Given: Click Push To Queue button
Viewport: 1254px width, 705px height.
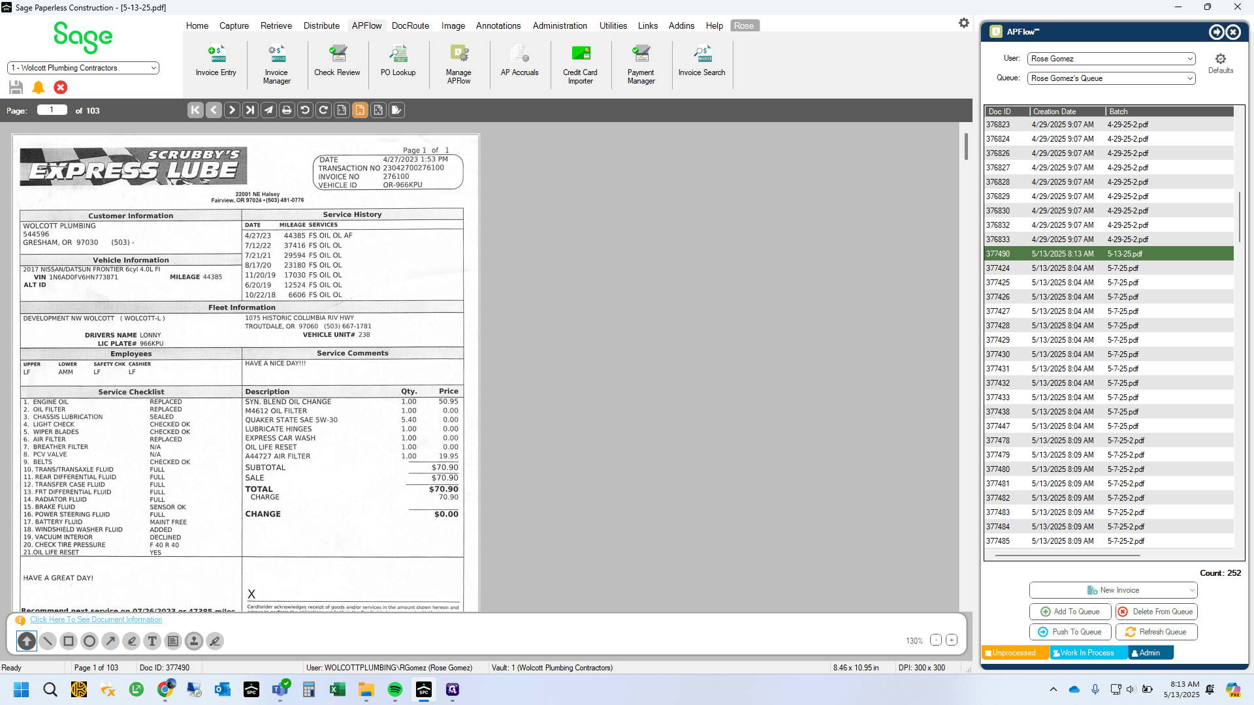Looking at the screenshot, I should tap(1070, 632).
